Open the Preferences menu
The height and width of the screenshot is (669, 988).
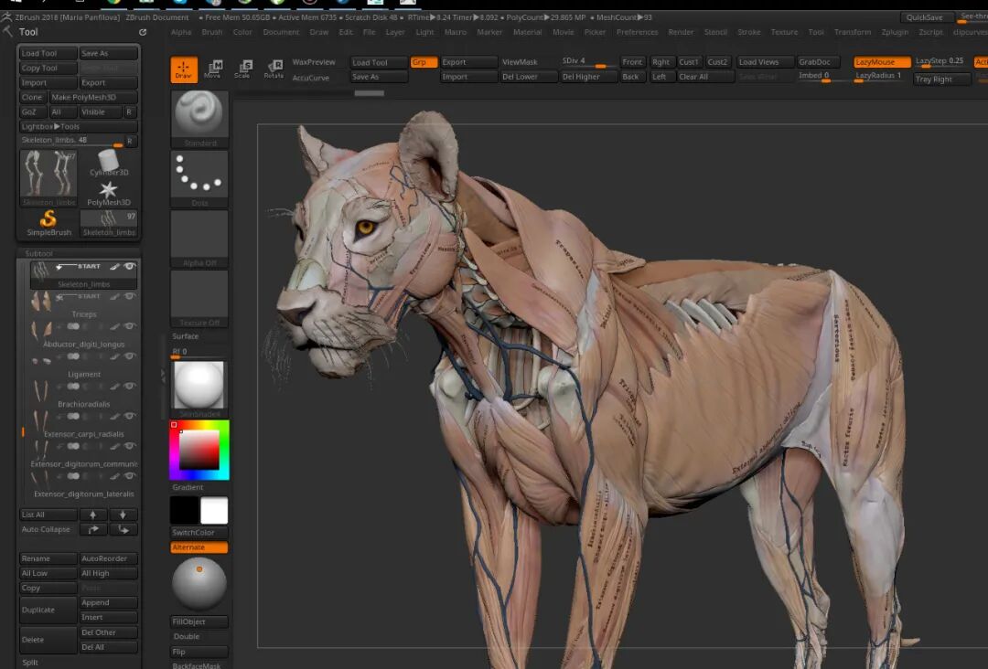637,32
